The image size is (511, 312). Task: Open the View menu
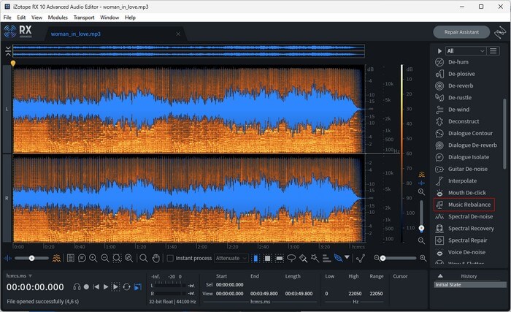coord(36,18)
